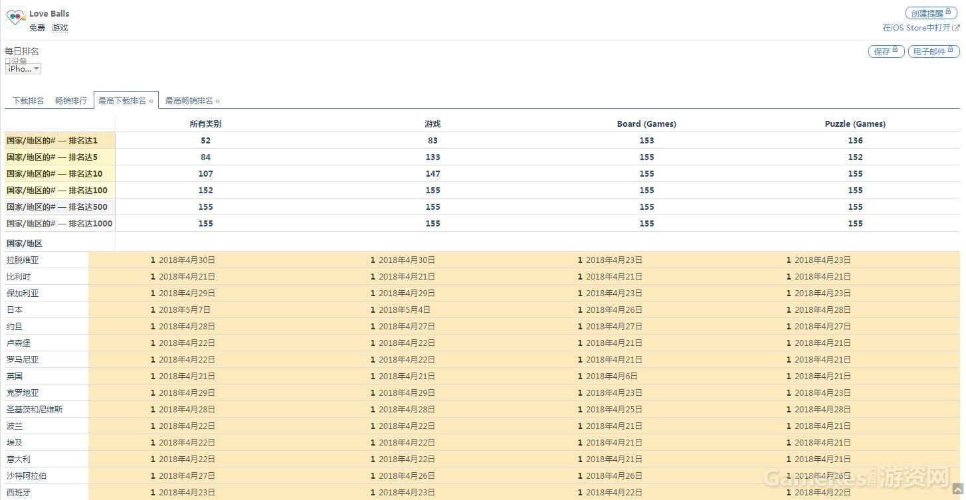Image resolution: width=966 pixels, height=500 pixels.
Task: Click the Board (Games) column header
Action: (x=646, y=124)
